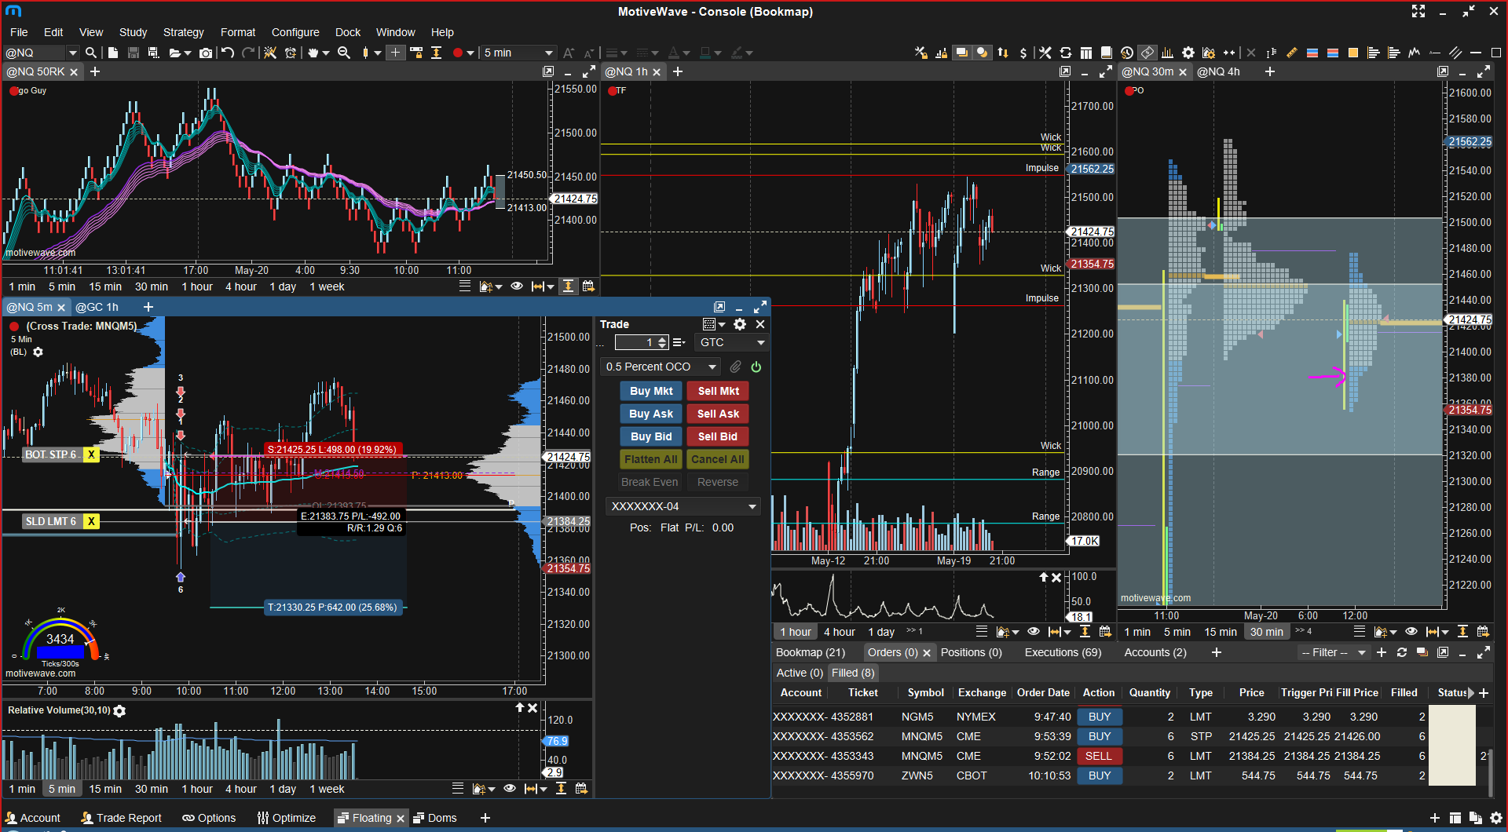The image size is (1508, 832).
Task: Select the pan hand tool
Action: tap(313, 53)
